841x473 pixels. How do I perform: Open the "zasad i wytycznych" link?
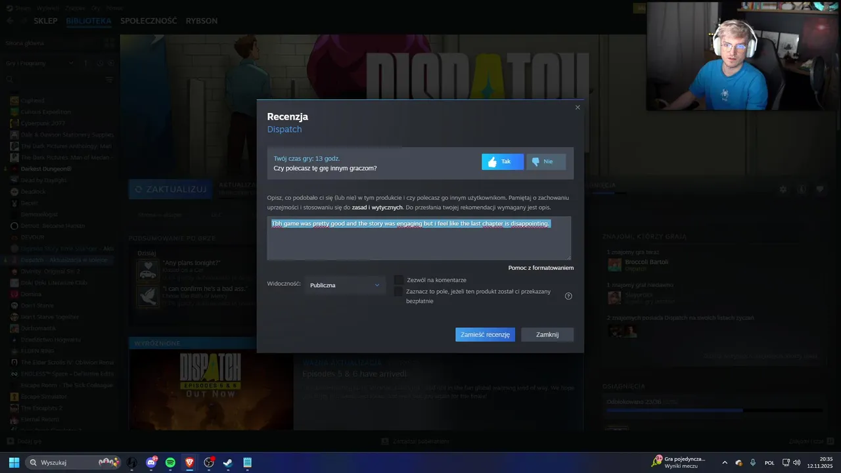[377, 208]
